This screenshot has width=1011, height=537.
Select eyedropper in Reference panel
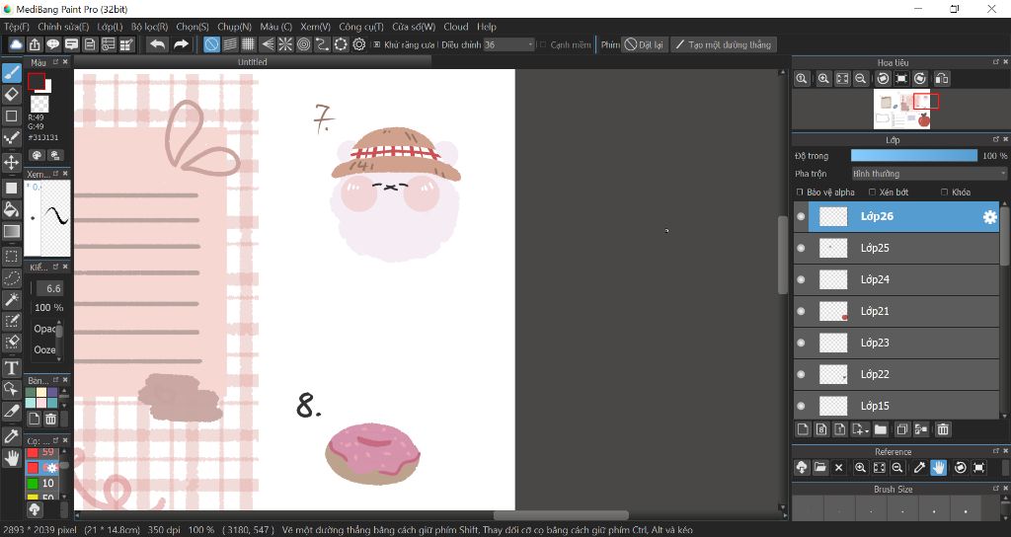(919, 467)
